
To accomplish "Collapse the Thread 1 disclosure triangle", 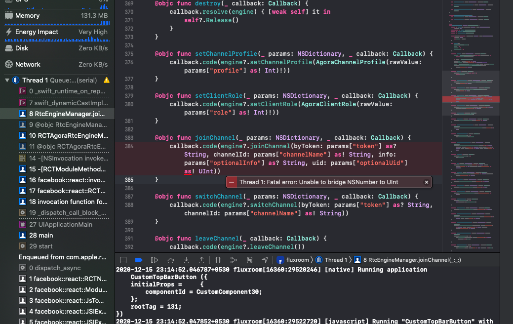I will (6, 80).
